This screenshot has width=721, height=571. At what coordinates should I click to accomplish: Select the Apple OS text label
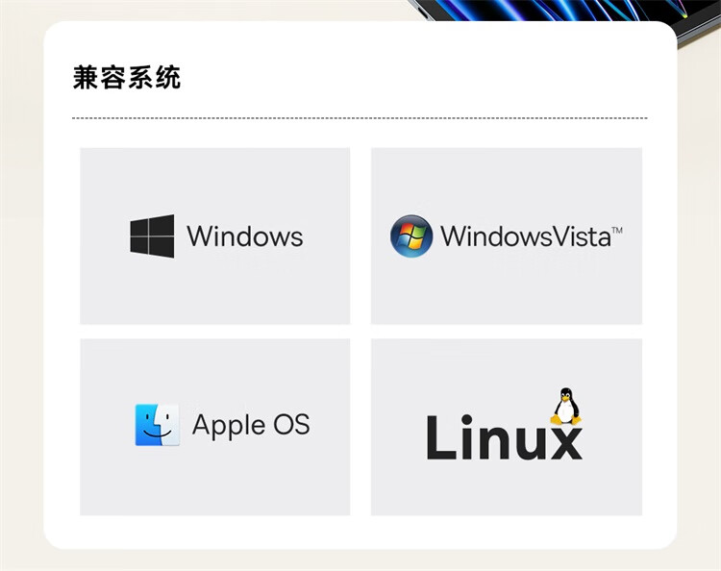pos(251,424)
